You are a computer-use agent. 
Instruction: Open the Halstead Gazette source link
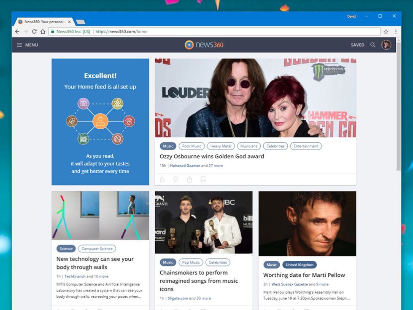click(x=185, y=166)
